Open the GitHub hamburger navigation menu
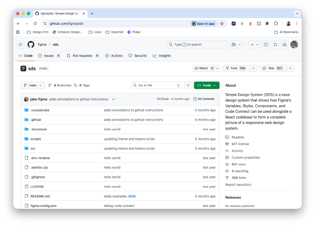The image size is (315, 226). pyautogui.click(x=21, y=44)
